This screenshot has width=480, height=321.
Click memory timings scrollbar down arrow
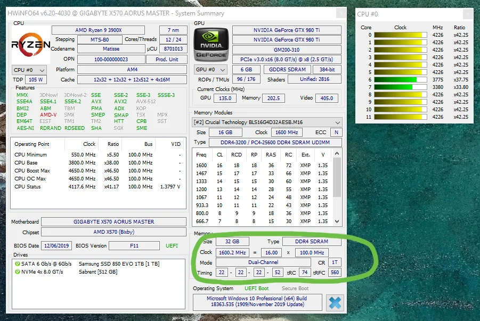click(337, 221)
